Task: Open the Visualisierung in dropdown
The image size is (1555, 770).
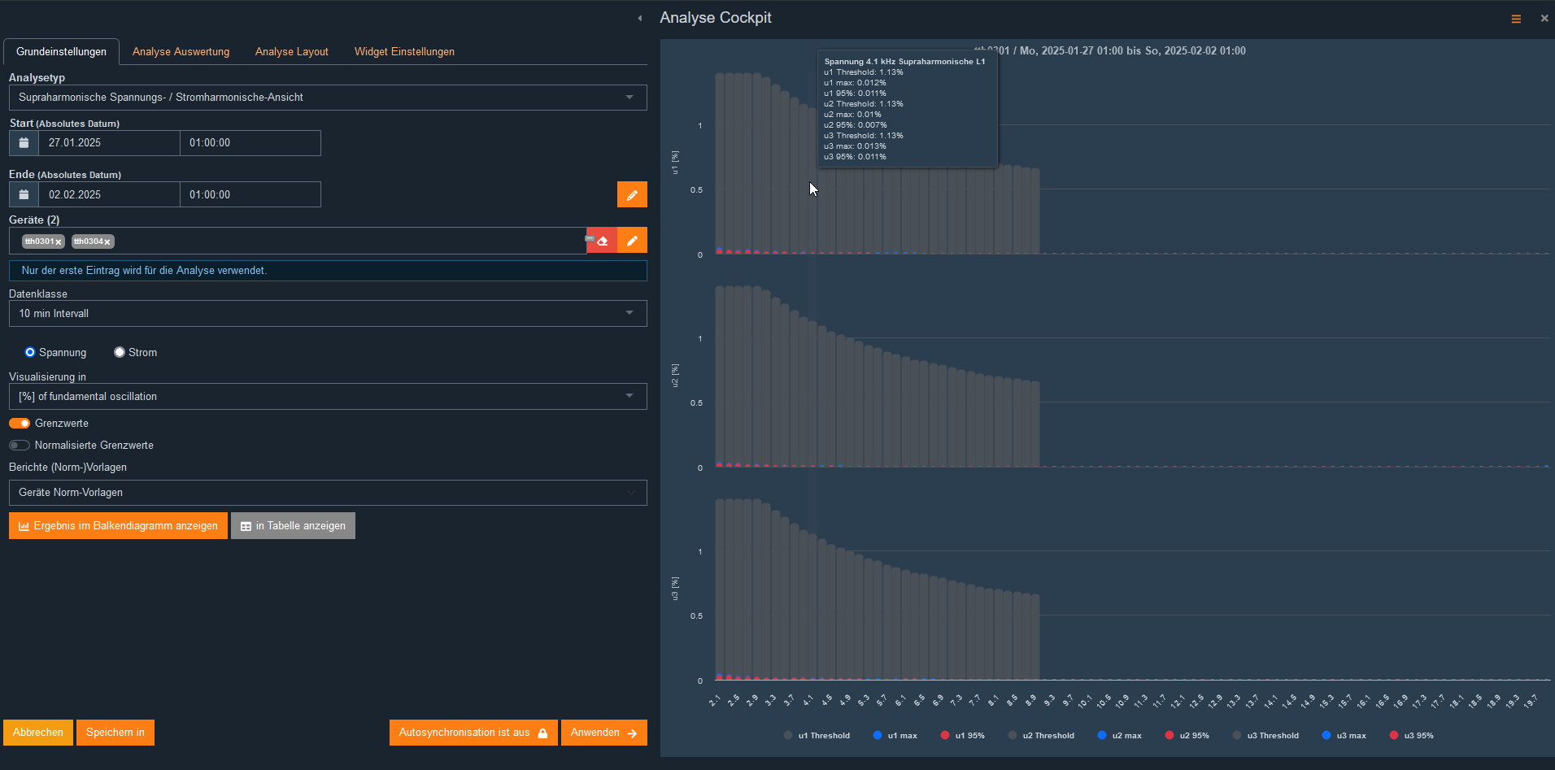Action: (328, 397)
